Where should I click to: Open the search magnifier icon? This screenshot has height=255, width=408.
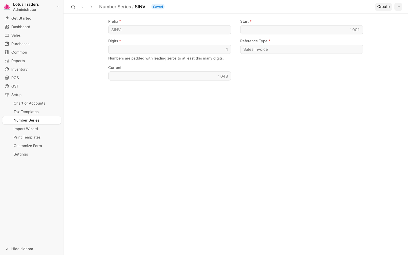tap(73, 7)
